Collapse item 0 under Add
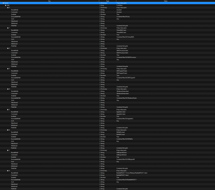This screenshot has height=190, width=215. (x=8, y=8)
